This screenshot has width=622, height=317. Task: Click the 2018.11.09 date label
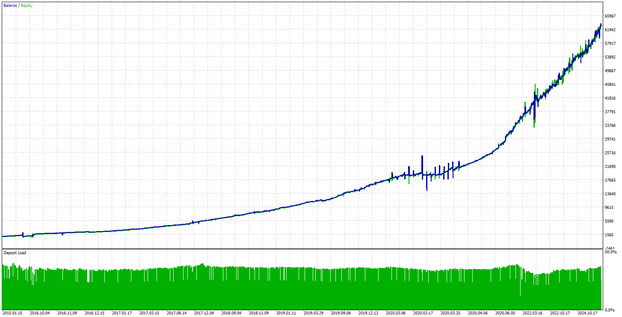pos(259,313)
